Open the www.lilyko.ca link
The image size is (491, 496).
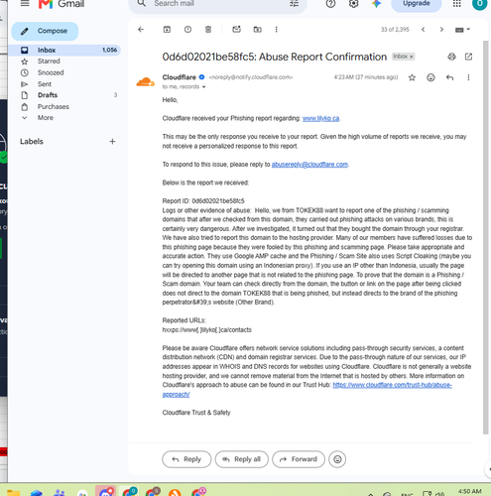tap(320, 118)
